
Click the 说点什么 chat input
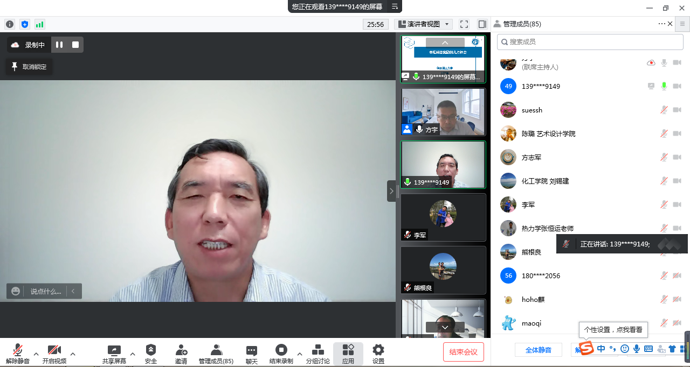[x=46, y=291]
